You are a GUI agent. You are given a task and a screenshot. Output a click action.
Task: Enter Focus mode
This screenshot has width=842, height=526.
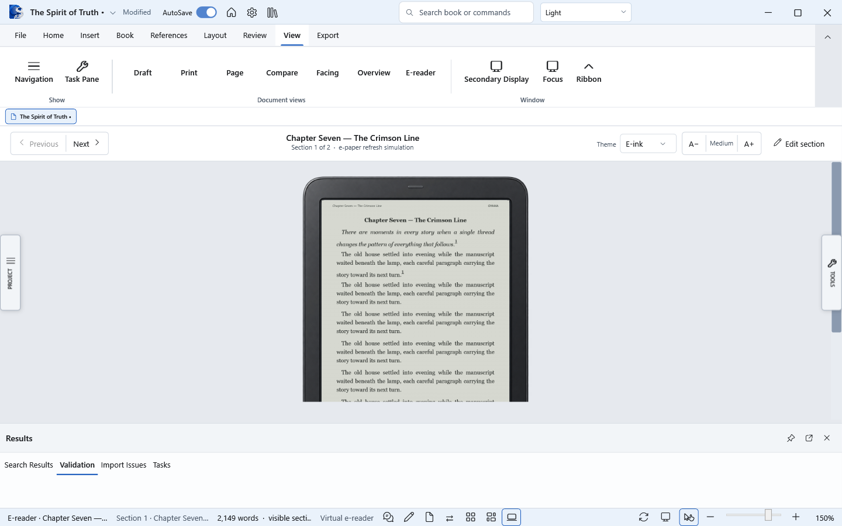pyautogui.click(x=553, y=72)
